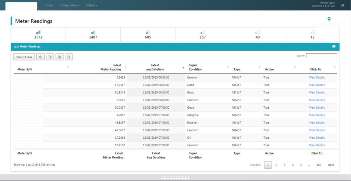Click the signal bars icon above 1407
Image resolution: width=351 pixels, height=181 pixels.
[x=93, y=32]
